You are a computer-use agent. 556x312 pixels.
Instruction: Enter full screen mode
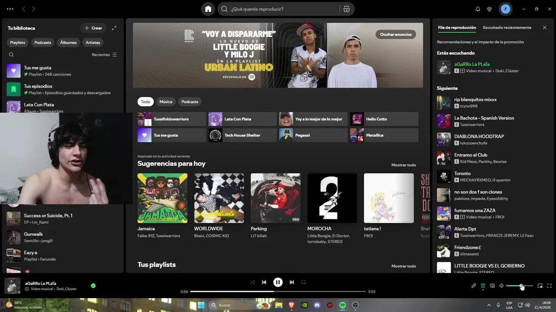(x=549, y=286)
